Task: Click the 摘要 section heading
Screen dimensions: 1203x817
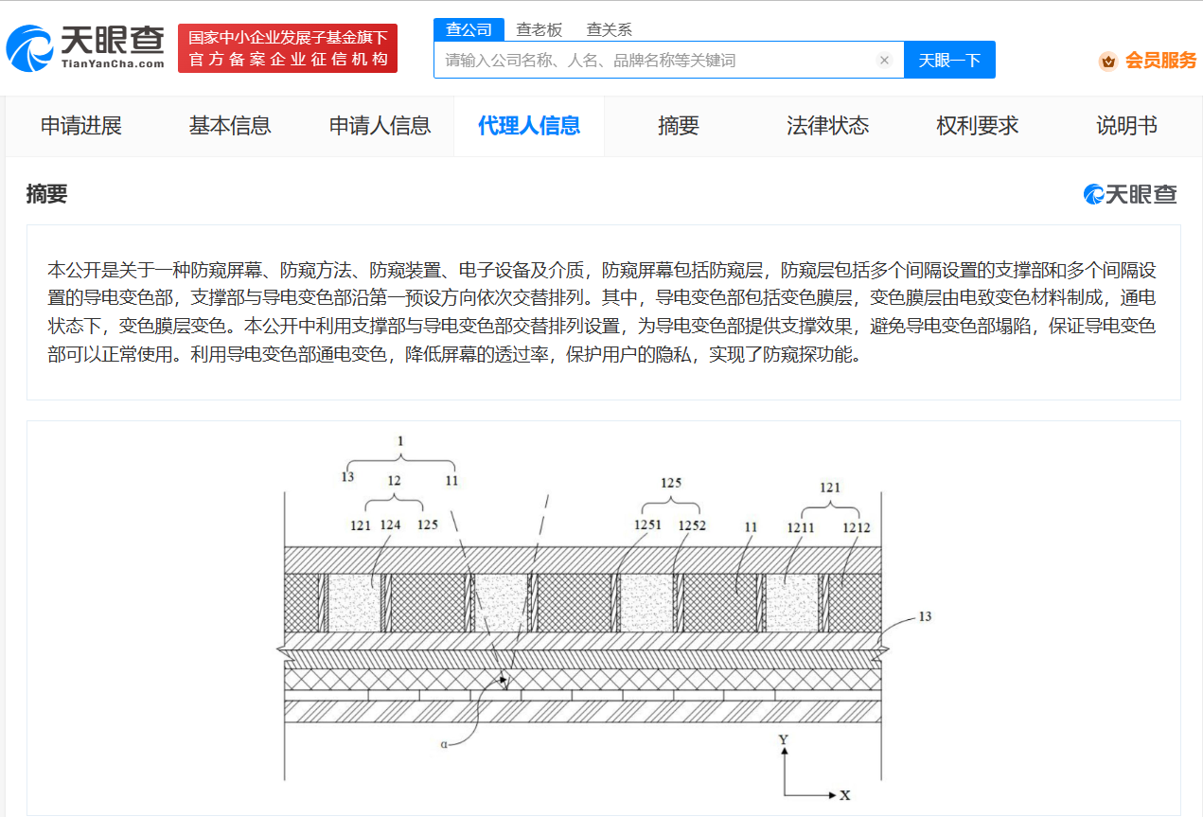Action: point(47,194)
